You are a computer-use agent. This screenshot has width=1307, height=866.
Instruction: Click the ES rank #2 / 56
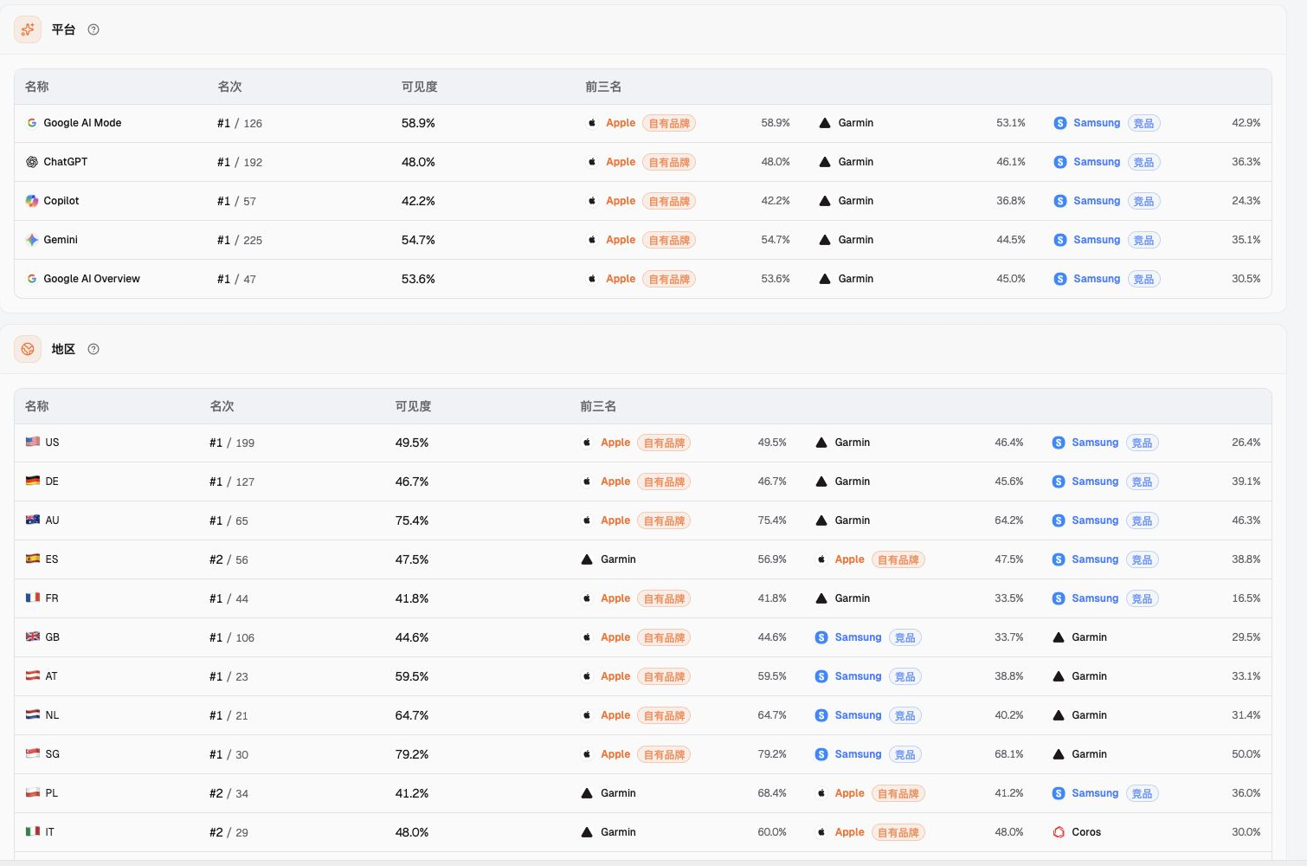[229, 559]
